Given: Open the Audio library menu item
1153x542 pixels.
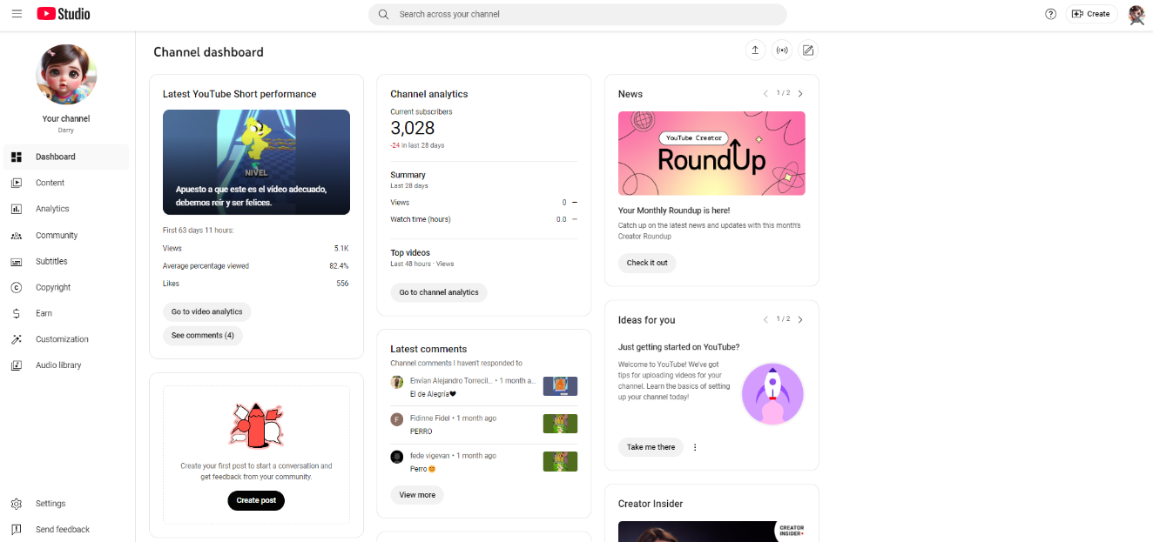Looking at the screenshot, I should click(x=66, y=365).
